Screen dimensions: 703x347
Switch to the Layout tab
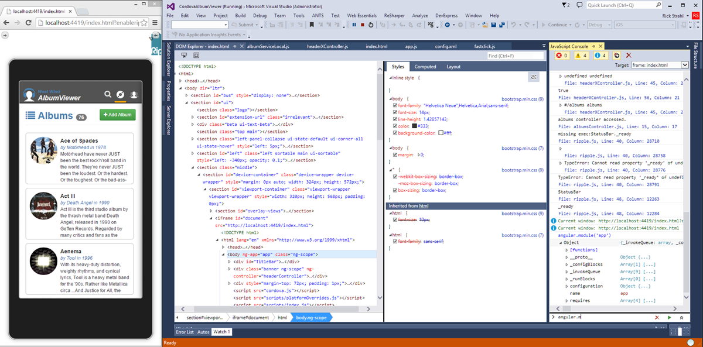453,67
